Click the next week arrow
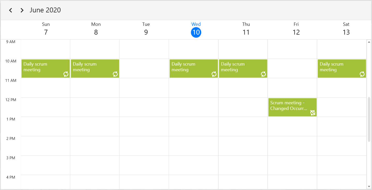Image resolution: width=372 pixels, height=190 pixels. click(22, 10)
